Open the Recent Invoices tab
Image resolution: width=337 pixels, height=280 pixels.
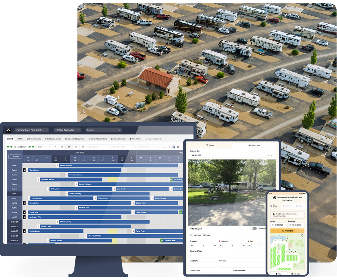point(119,139)
